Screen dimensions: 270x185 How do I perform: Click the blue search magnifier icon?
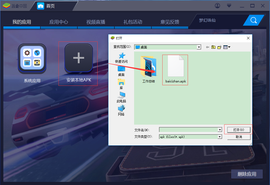pyautogui.click(x=253, y=20)
